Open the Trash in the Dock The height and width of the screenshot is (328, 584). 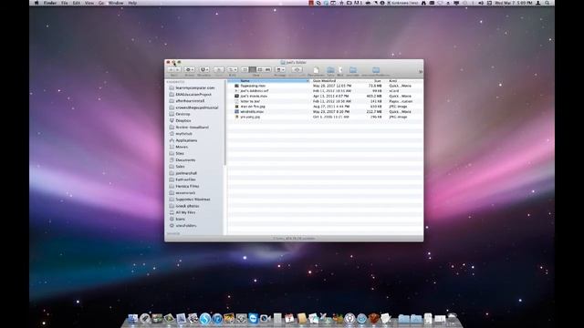pos(453,318)
